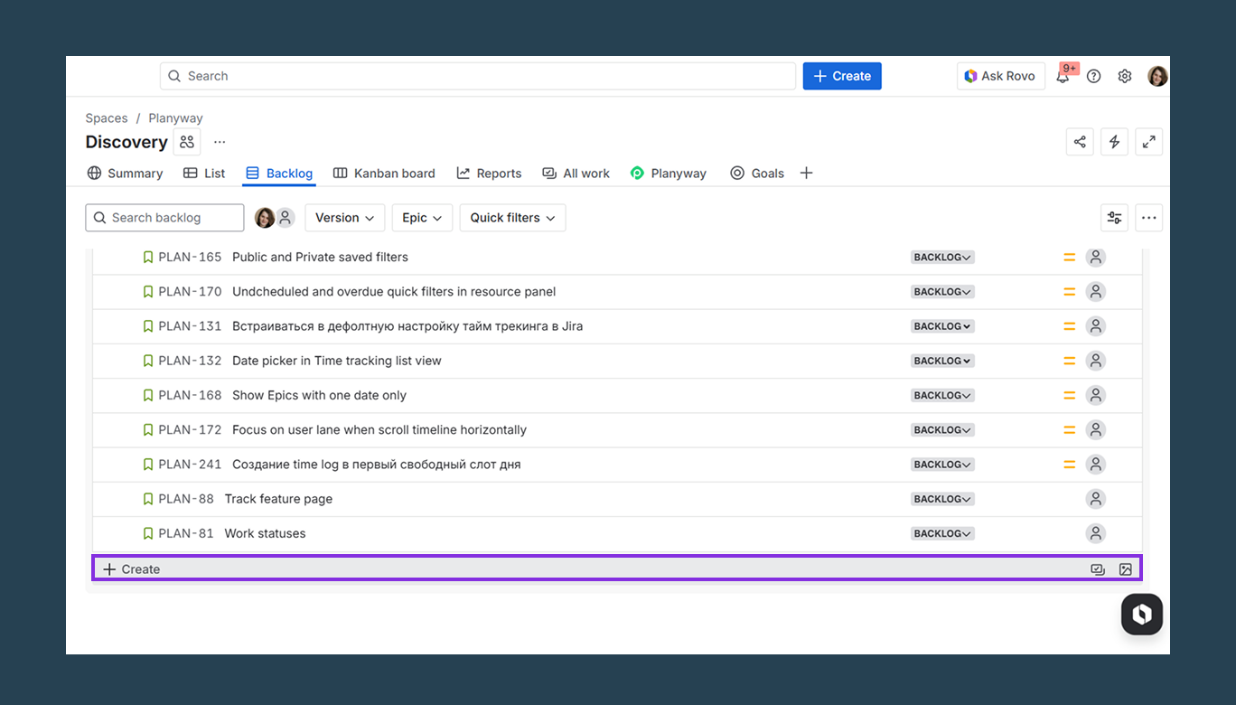This screenshot has width=1236, height=705.
Task: Click the Ask Rovo button
Action: tap(1001, 76)
